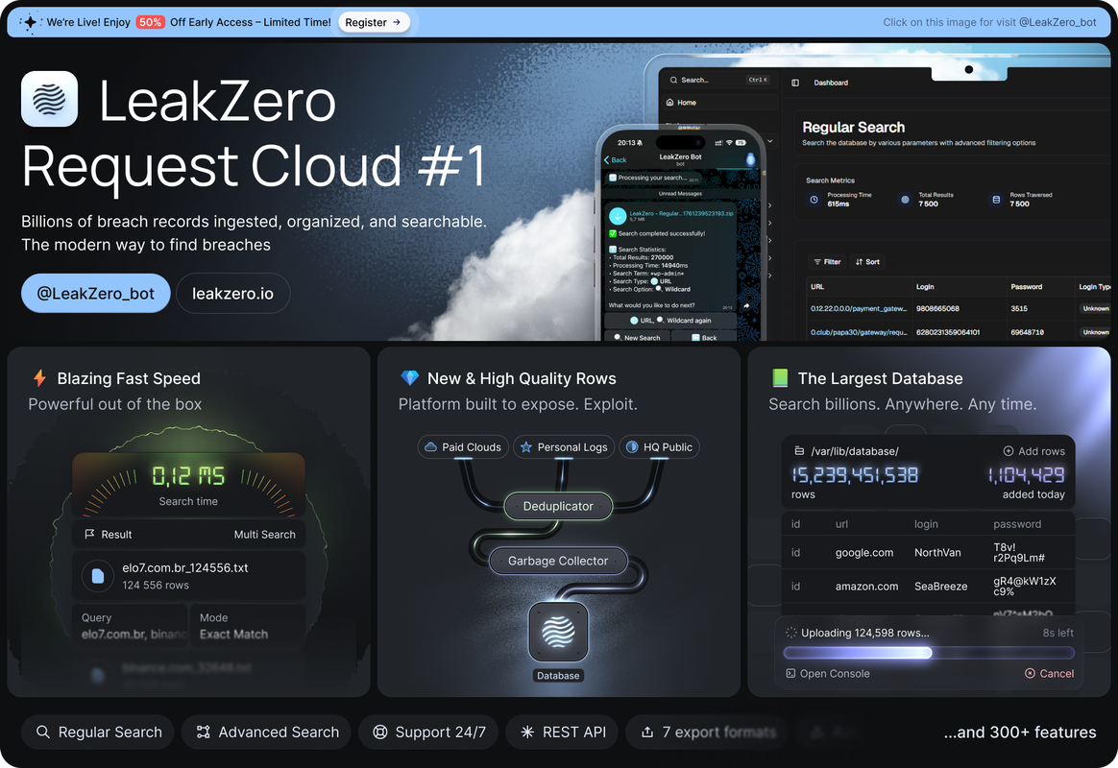Click the spinner icon beside Uploading 124,598 rows
This screenshot has width=1118, height=768.
790,633
